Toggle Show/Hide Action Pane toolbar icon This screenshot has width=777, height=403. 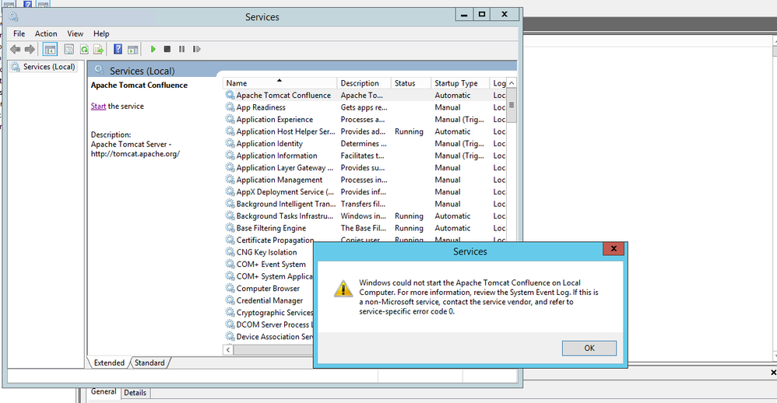point(133,49)
